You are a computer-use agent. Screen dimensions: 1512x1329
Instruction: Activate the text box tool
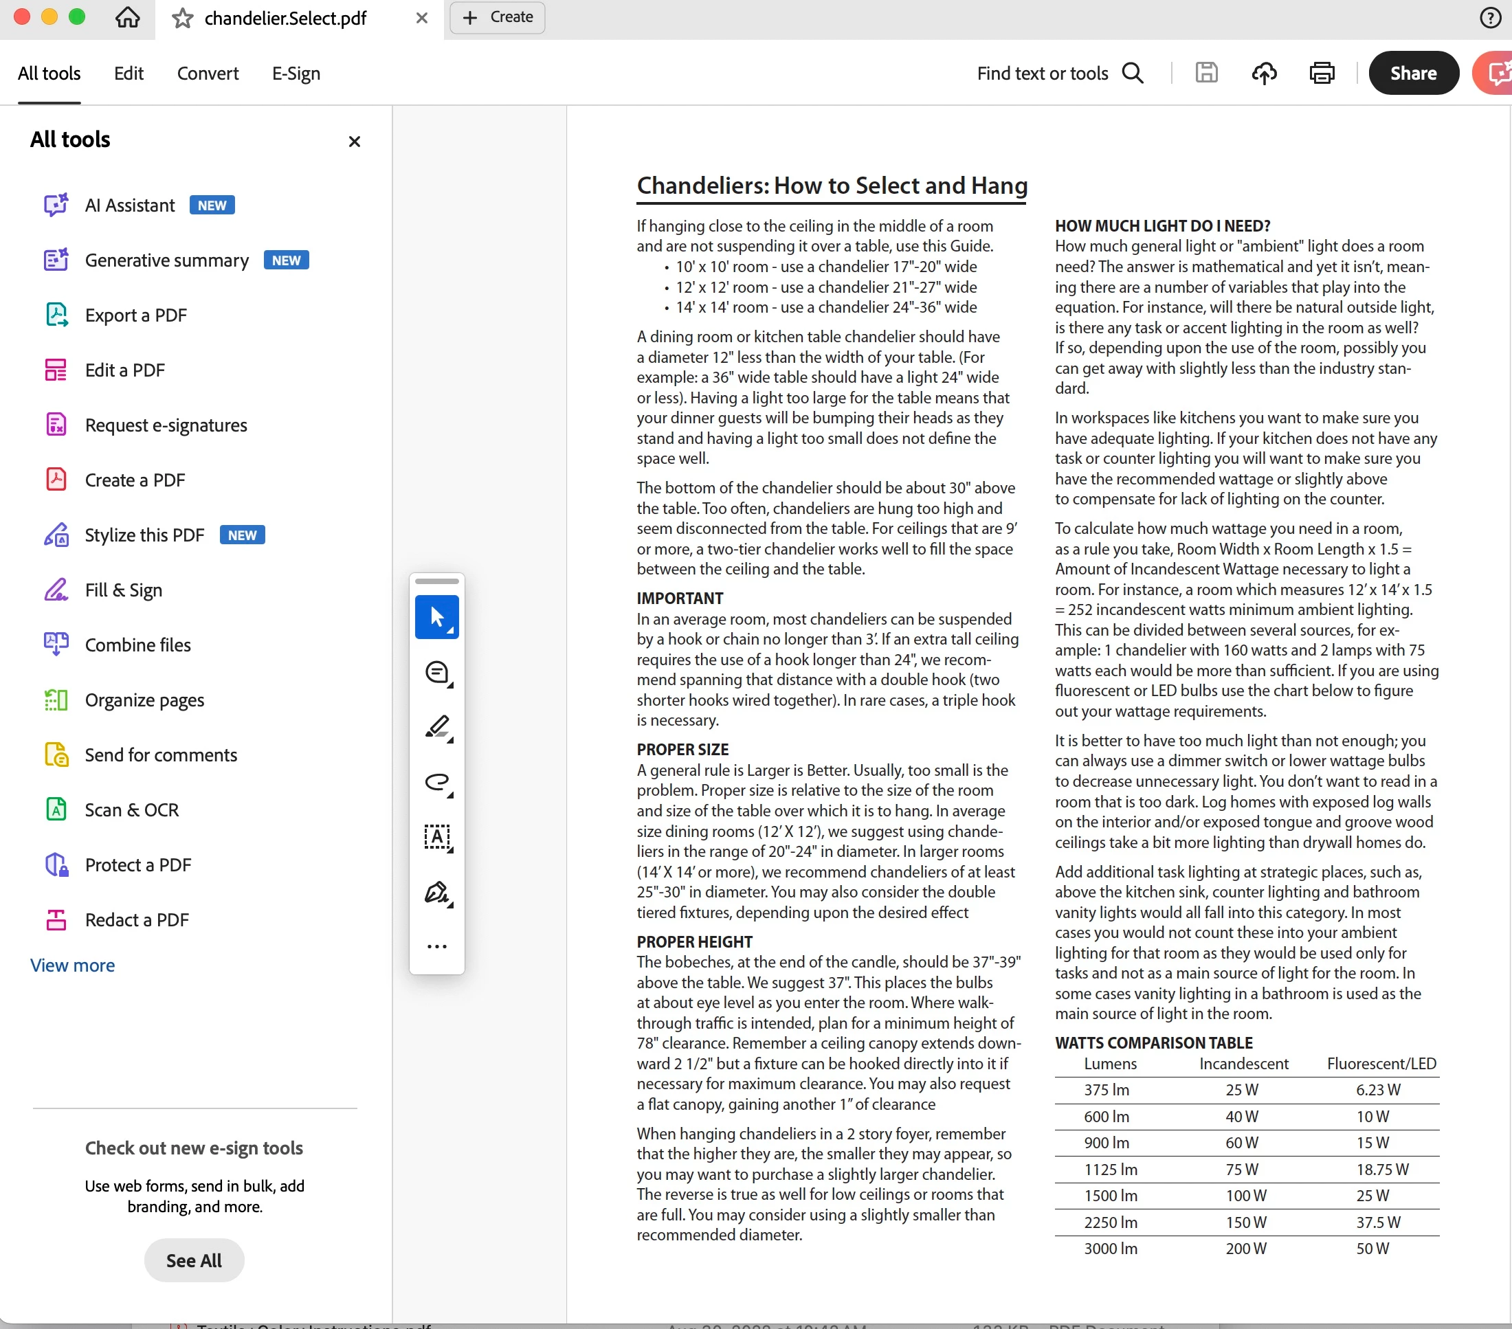click(436, 837)
